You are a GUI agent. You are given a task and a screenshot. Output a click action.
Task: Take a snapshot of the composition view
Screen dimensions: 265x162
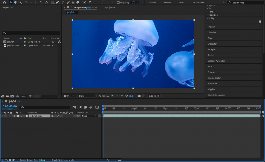tap(139, 96)
